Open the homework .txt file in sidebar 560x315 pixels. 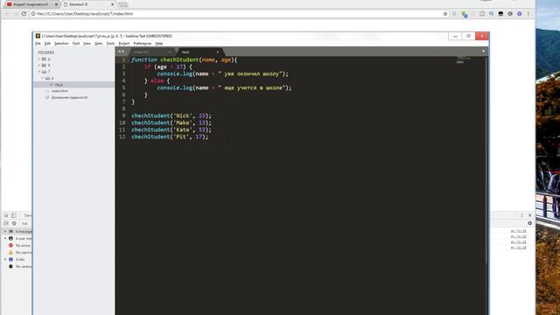coord(69,97)
